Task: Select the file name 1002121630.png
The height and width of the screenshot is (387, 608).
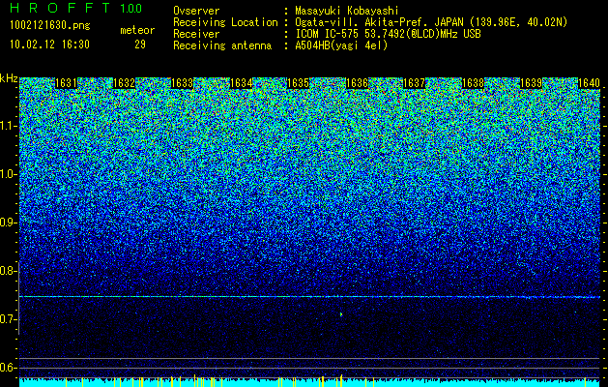Action: point(50,25)
